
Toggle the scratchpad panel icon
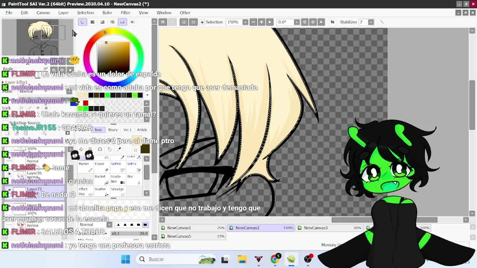coord(132,22)
